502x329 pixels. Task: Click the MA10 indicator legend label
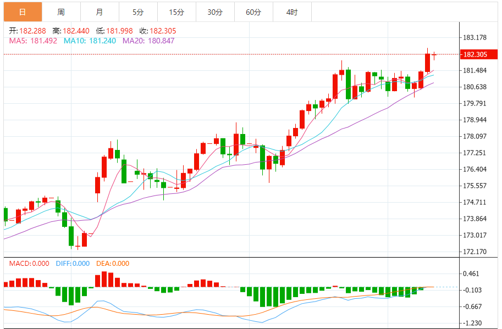(90, 41)
